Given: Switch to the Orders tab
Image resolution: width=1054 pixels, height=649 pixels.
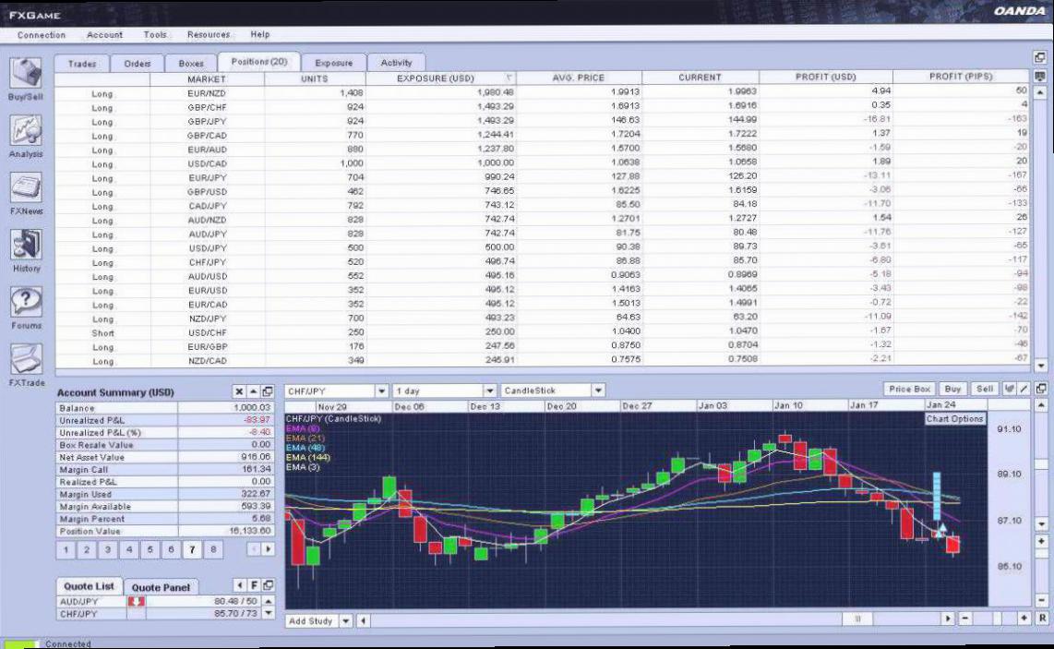Looking at the screenshot, I should click(x=138, y=63).
